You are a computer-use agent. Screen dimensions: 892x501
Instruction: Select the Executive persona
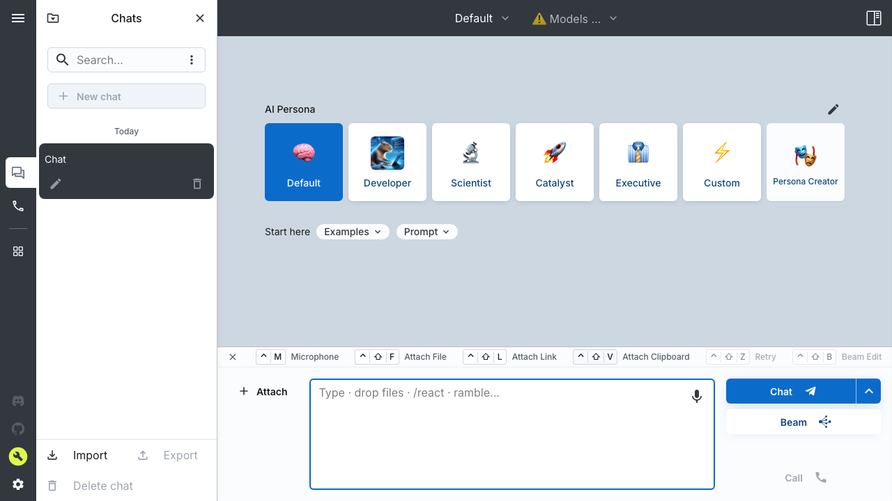click(638, 162)
